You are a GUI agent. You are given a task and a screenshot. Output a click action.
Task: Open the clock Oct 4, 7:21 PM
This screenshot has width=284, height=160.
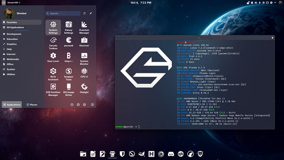coord(141,2)
